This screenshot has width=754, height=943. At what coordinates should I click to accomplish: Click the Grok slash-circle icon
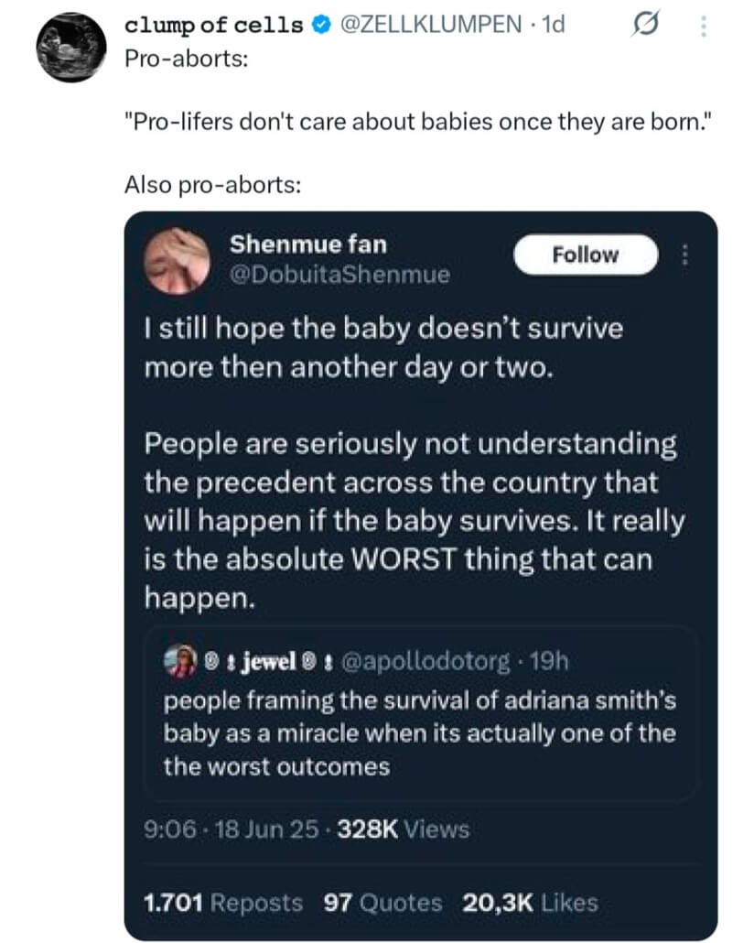coord(646,26)
